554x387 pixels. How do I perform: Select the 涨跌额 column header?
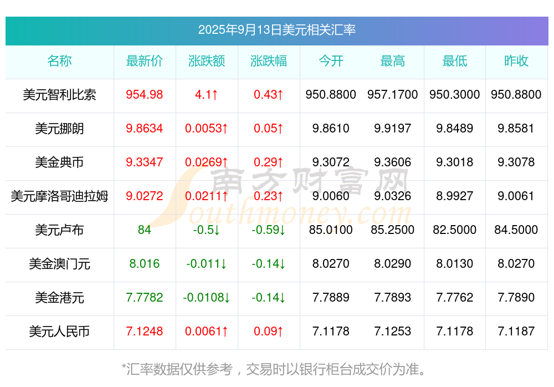point(207,61)
